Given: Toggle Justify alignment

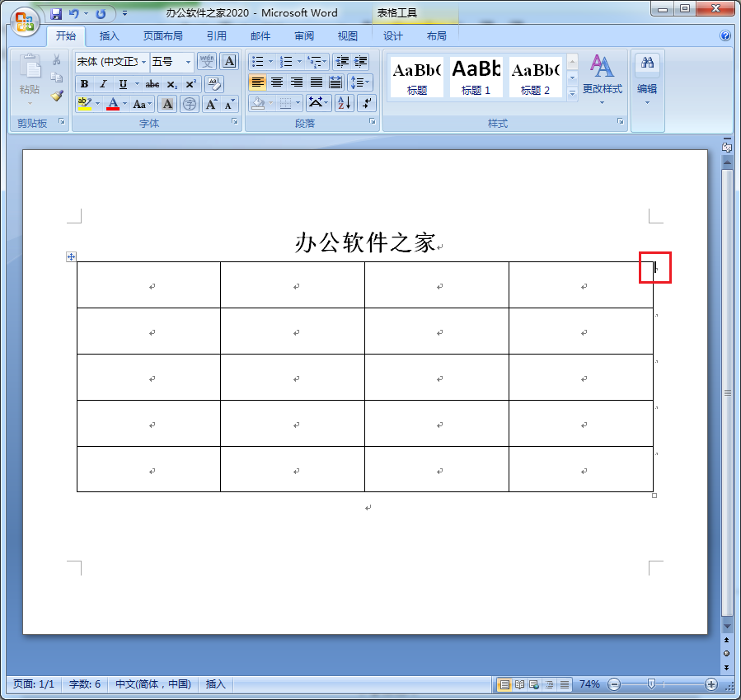Looking at the screenshot, I should coord(316,82).
